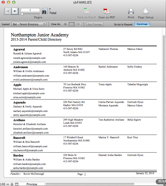Viewport: 166px width, 186px height.
Task: Click the Save as PDF icon
Action: pyautogui.click(x=106, y=12)
